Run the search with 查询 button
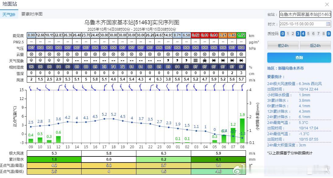Screen dimensions: 333x178 click(299, 58)
